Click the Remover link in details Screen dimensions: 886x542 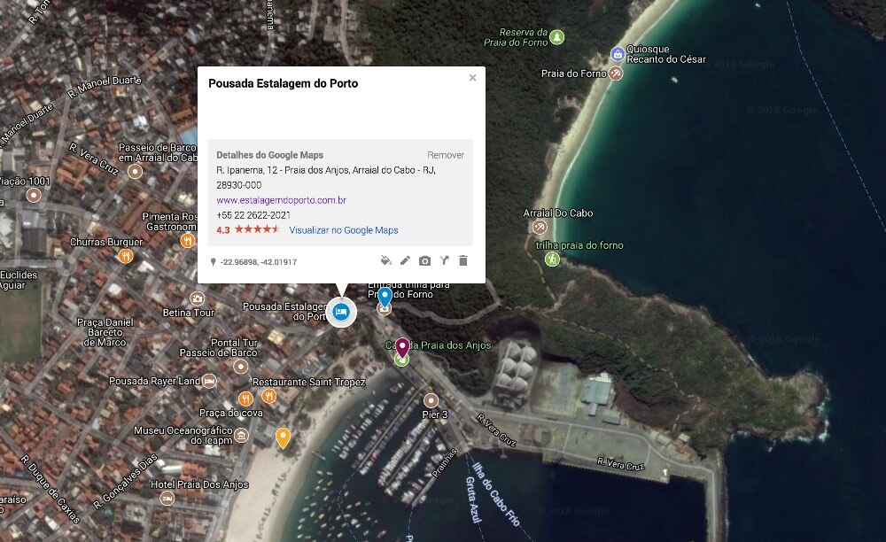click(446, 155)
